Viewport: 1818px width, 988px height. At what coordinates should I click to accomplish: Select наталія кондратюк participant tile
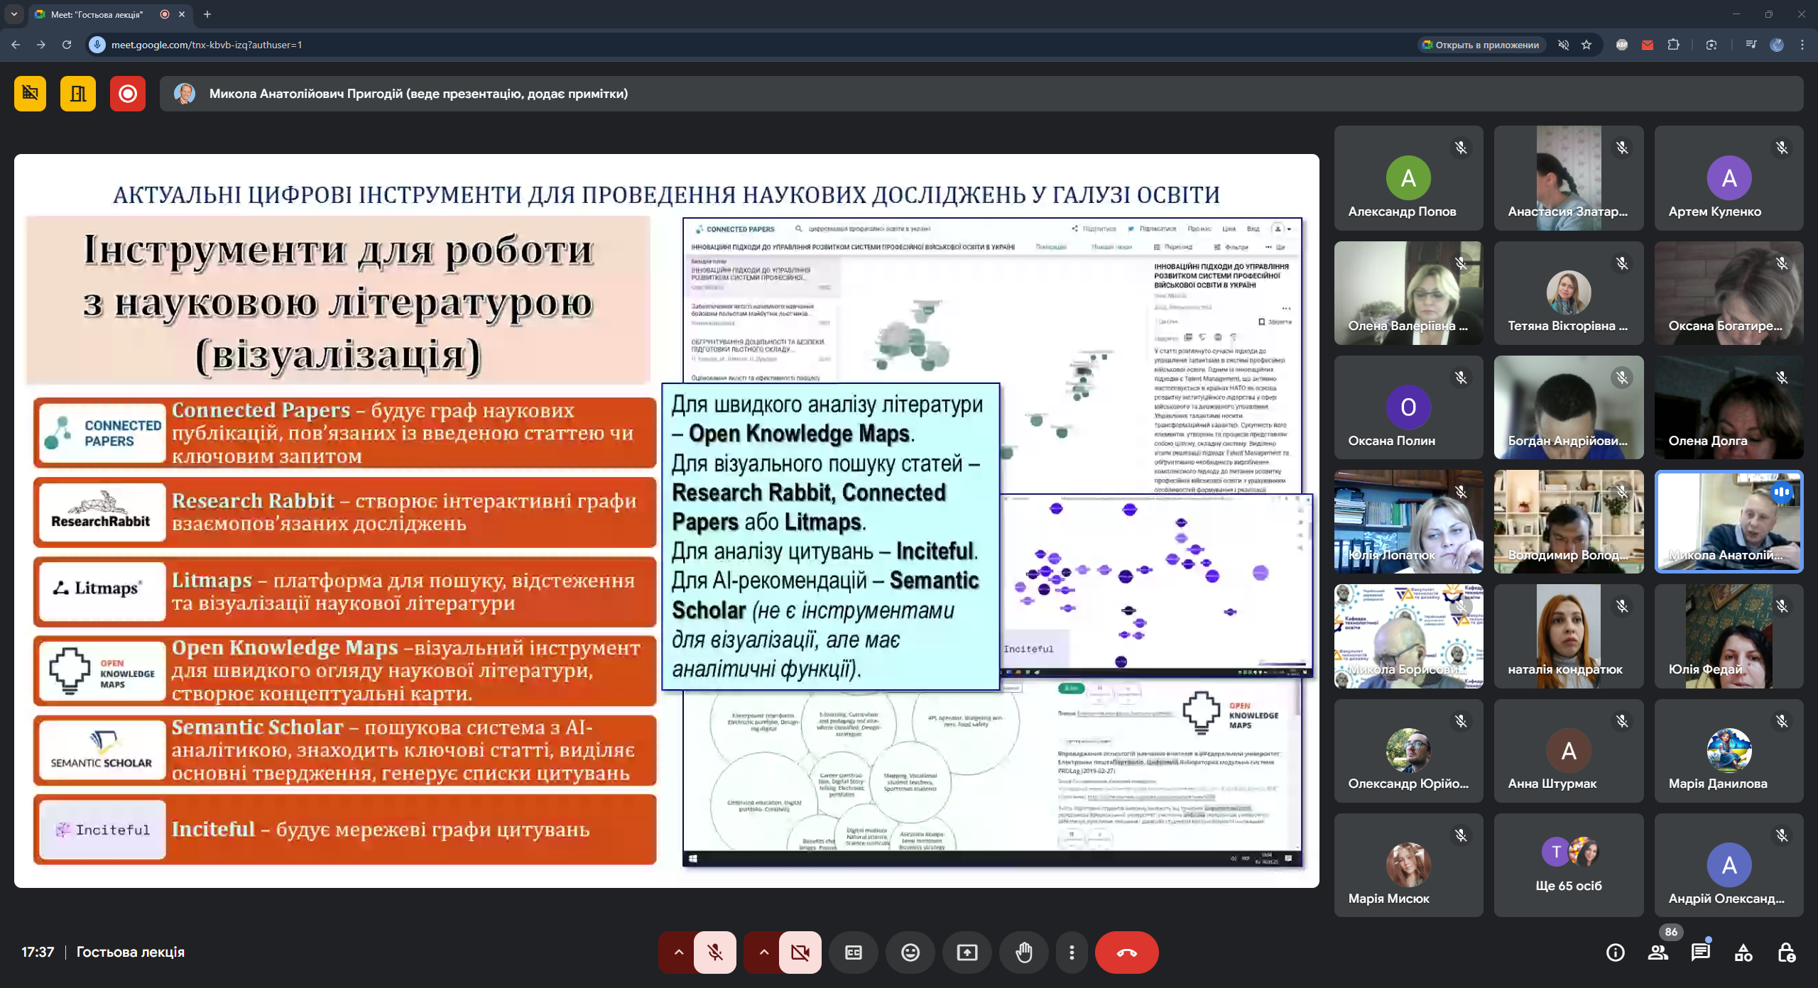click(x=1569, y=636)
